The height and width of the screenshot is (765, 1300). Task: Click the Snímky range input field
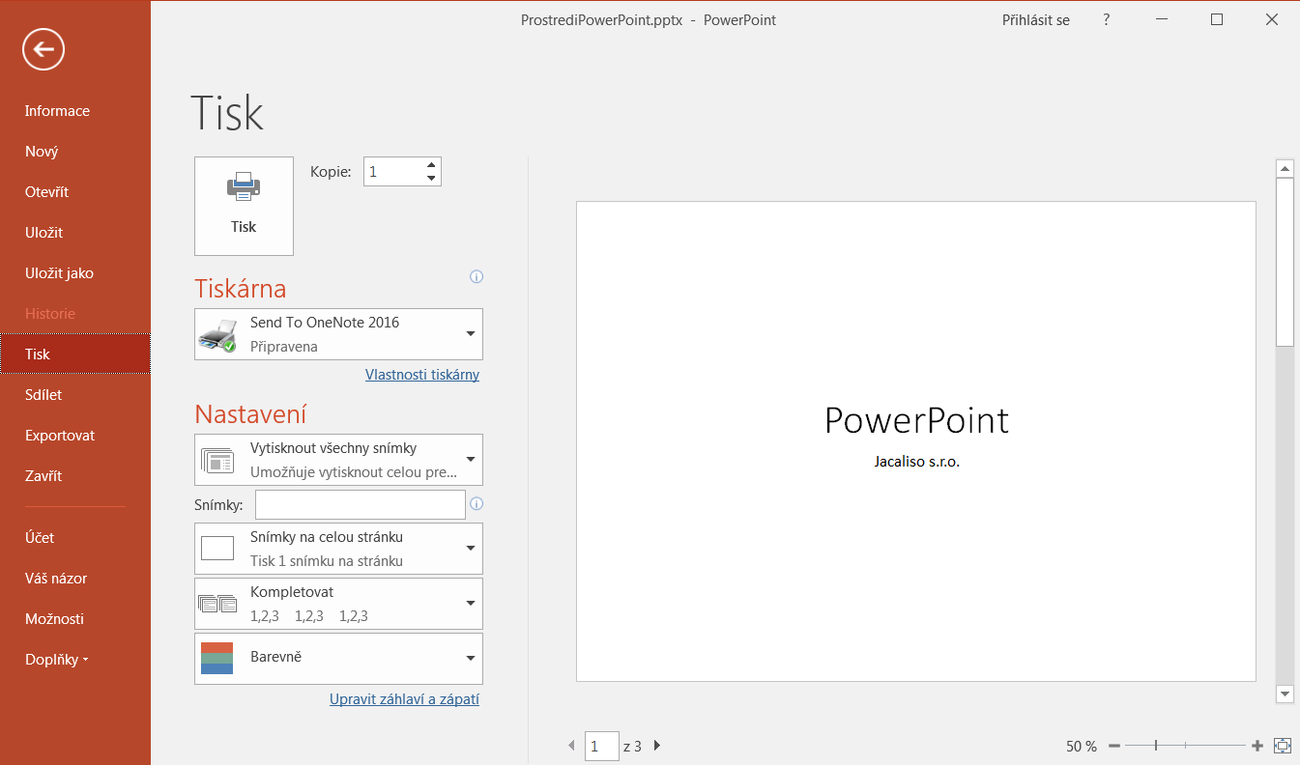pos(361,504)
